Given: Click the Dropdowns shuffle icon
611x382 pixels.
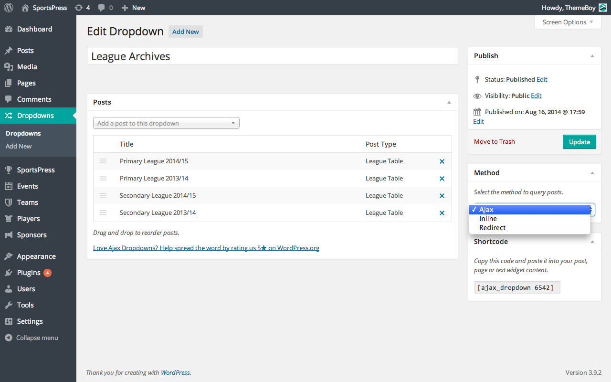Looking at the screenshot, I should (9, 116).
